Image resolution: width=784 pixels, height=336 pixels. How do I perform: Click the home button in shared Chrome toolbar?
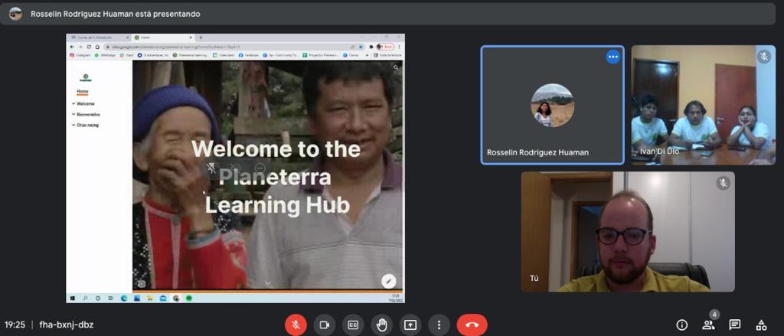pyautogui.click(x=97, y=47)
